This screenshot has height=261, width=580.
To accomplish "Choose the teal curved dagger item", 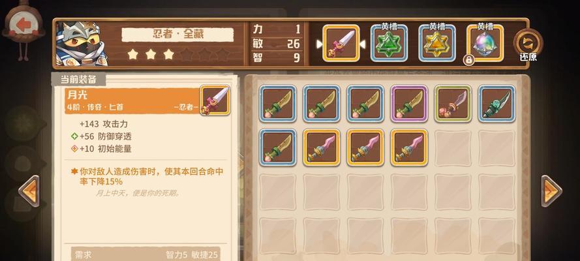I will pyautogui.click(x=496, y=104).
